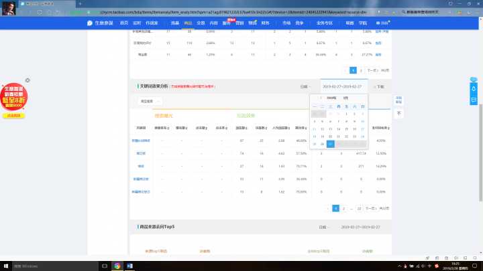
Task: Open first keyword link in the table
Action: click(141, 141)
